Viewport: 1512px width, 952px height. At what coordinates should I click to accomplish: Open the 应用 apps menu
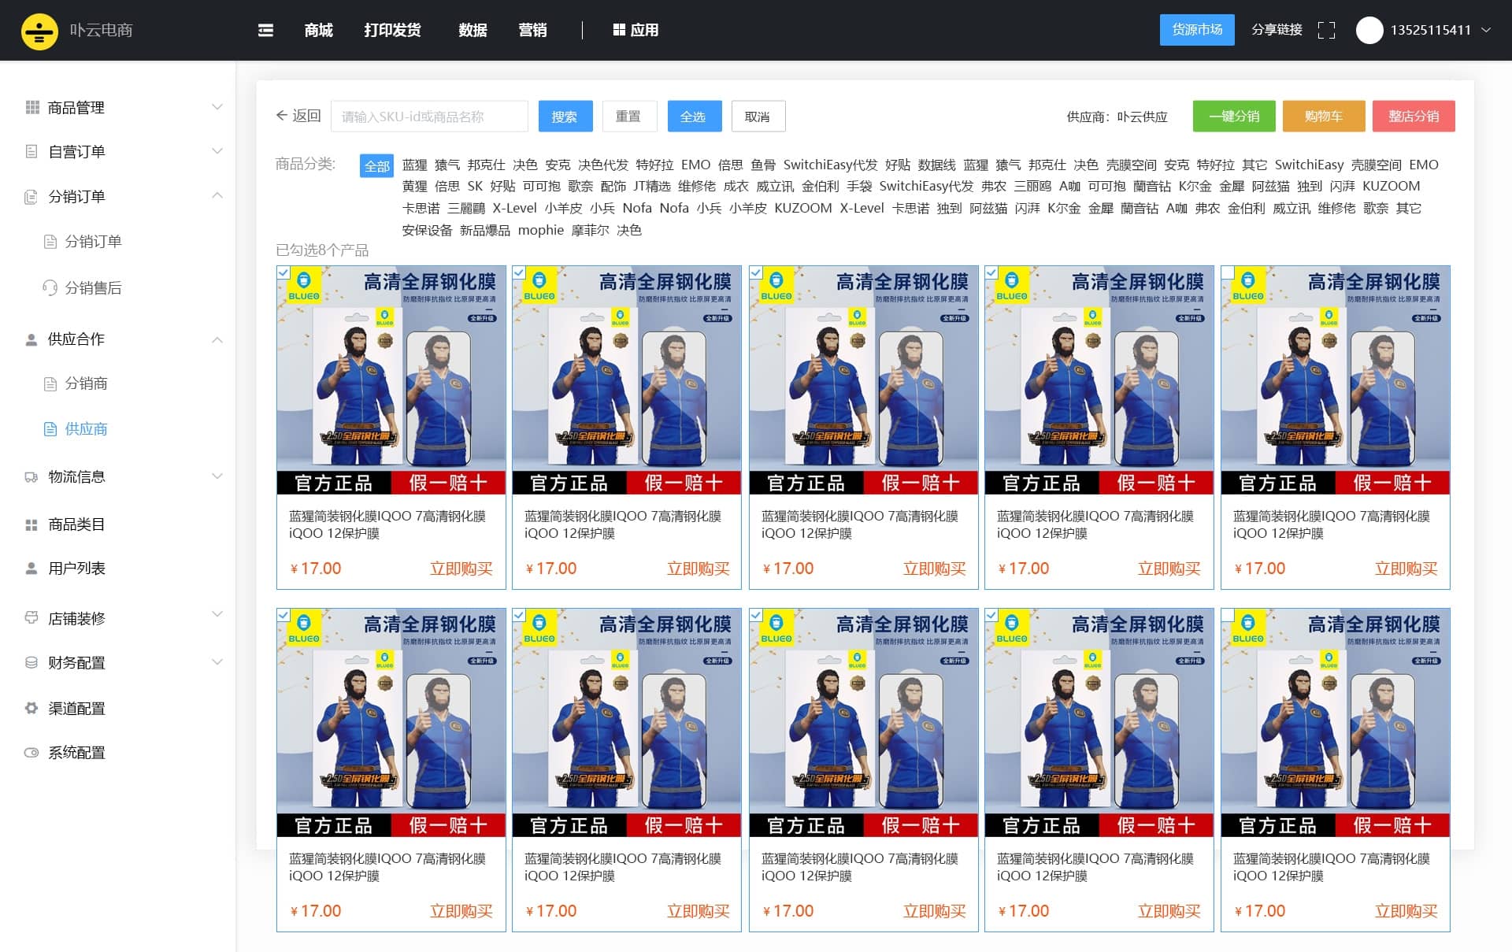click(636, 30)
